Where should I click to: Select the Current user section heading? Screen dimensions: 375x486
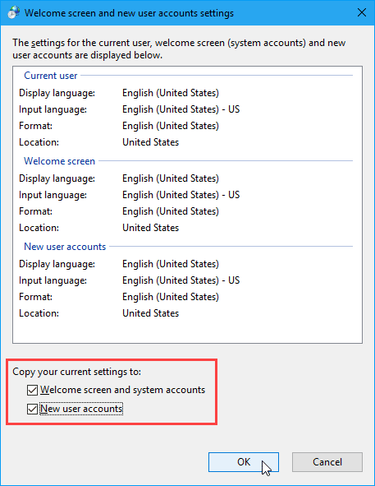50,76
